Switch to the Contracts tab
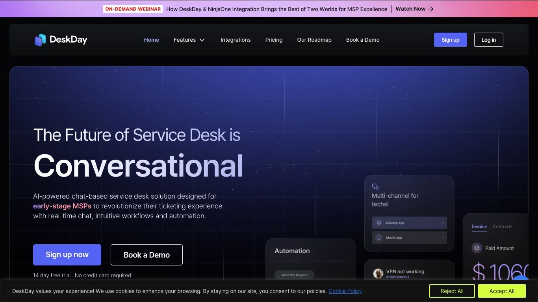 tap(503, 226)
